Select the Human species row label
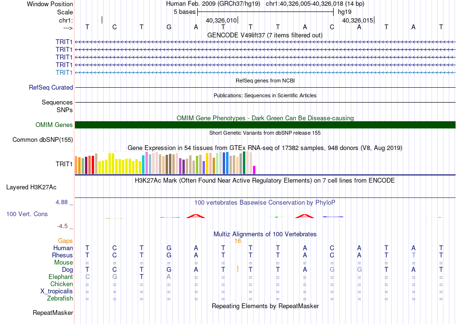 click(x=63, y=248)
